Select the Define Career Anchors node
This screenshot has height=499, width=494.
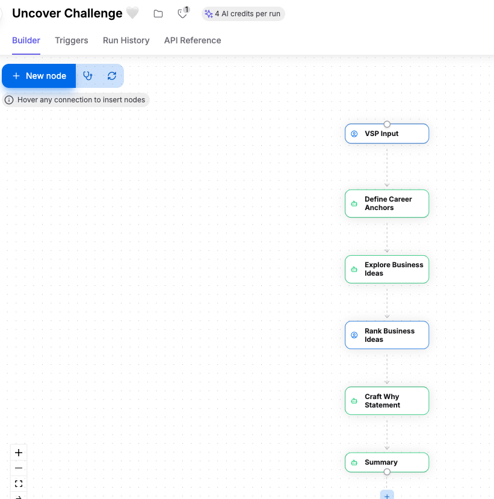387,203
